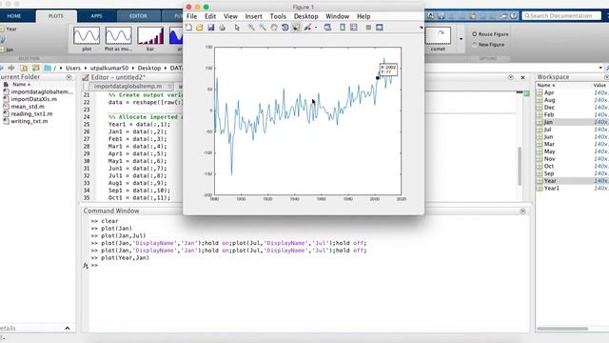Open Window menu in Figure window
The height and width of the screenshot is (343, 609).
click(x=337, y=16)
